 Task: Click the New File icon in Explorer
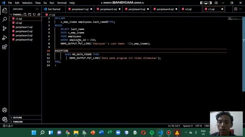coord(25,14)
